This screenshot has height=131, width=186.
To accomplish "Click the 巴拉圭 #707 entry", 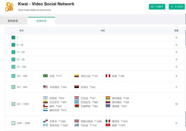I will coord(88,98).
